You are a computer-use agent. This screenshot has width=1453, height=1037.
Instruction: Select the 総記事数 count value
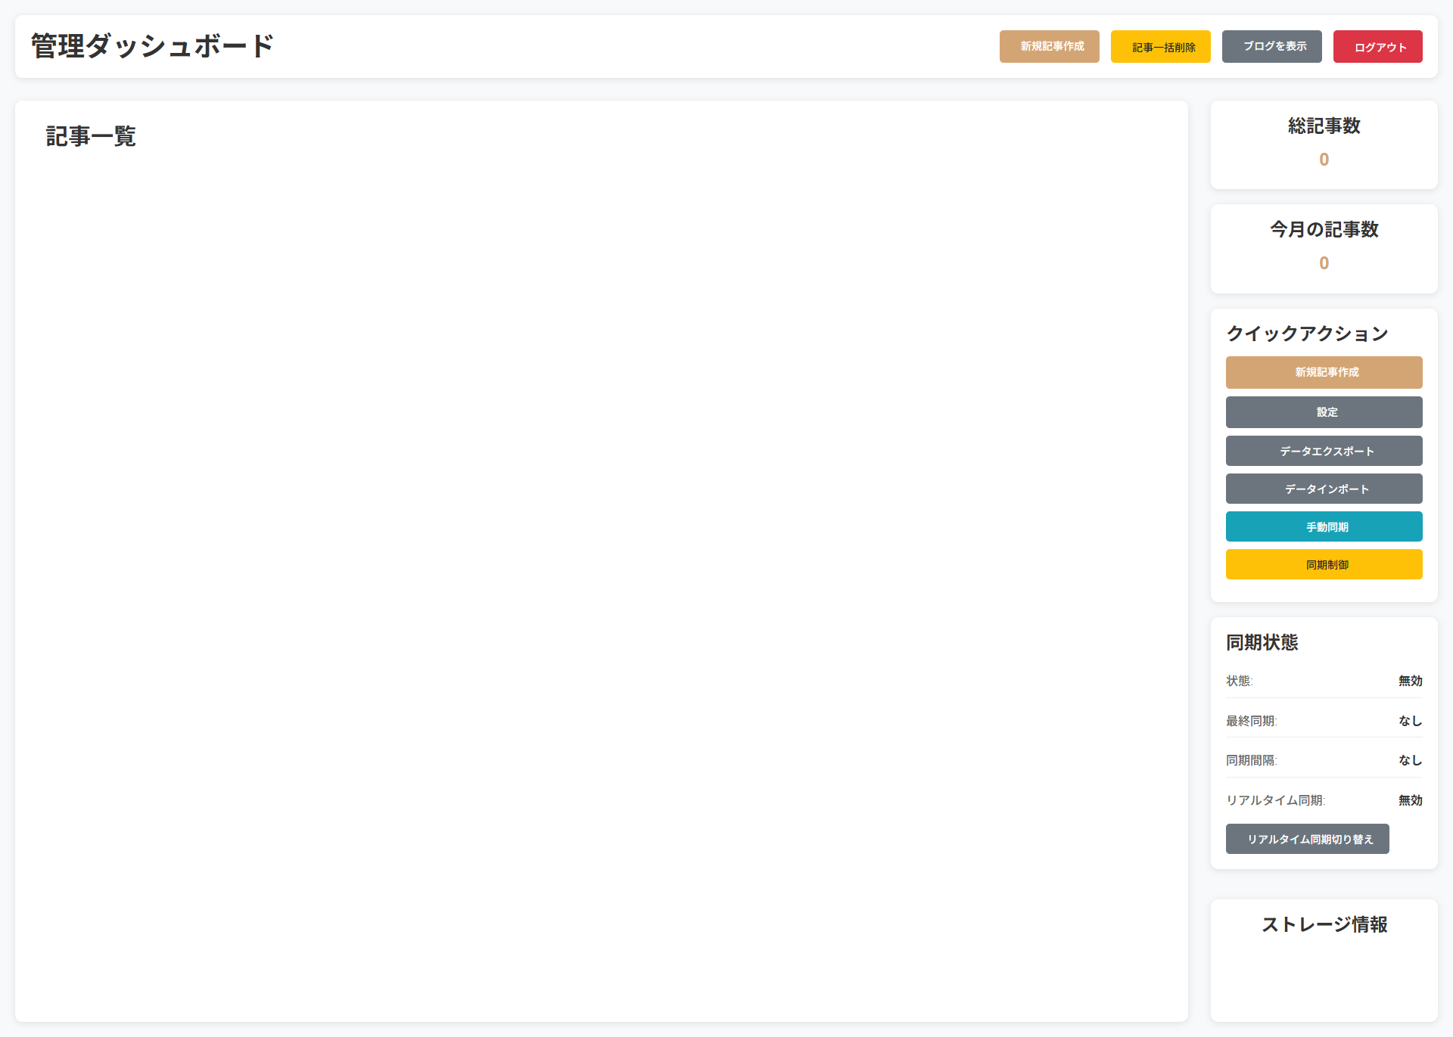click(x=1324, y=160)
